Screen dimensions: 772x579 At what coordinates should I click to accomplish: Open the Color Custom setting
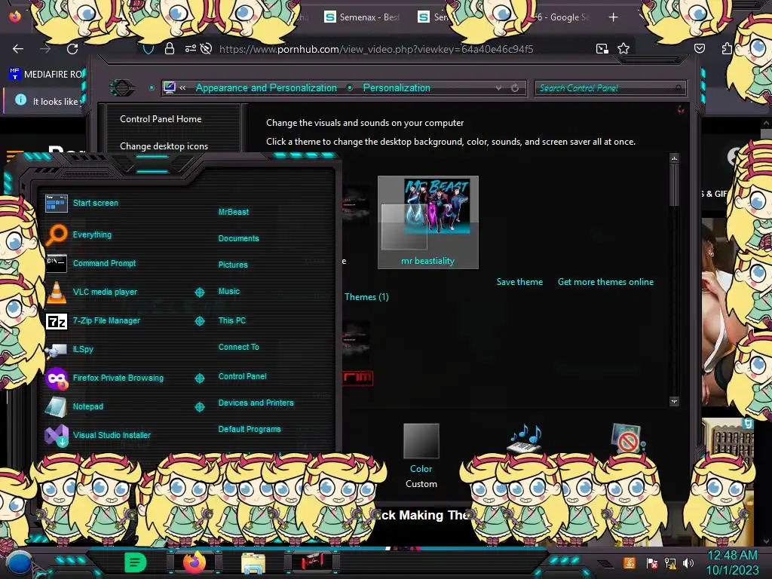(421, 455)
